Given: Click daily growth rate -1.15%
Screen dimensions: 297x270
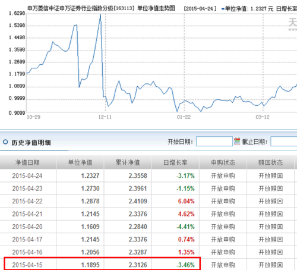Looking at the screenshot, I should tap(185, 189).
